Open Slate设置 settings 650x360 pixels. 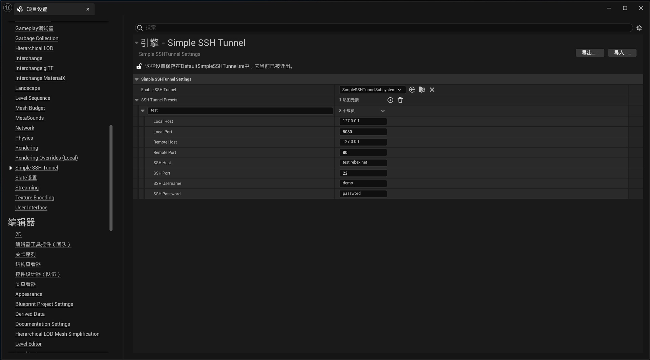coord(26,178)
